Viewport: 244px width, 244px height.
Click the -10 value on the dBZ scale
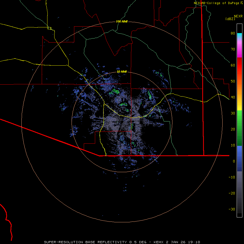(232, 177)
